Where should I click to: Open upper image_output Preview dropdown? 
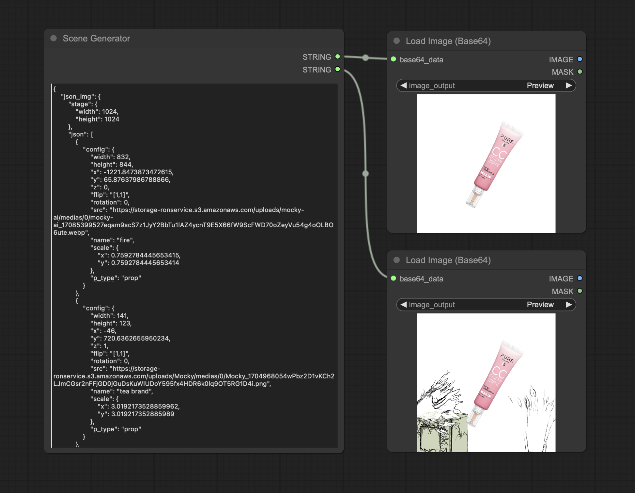tap(540, 86)
